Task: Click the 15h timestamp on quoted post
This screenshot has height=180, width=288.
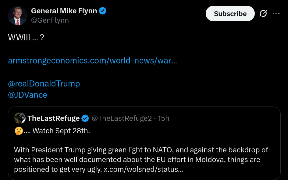Action: pyautogui.click(x=163, y=118)
